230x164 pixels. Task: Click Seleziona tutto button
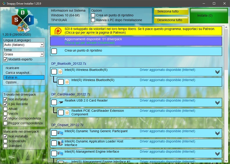click(x=171, y=11)
